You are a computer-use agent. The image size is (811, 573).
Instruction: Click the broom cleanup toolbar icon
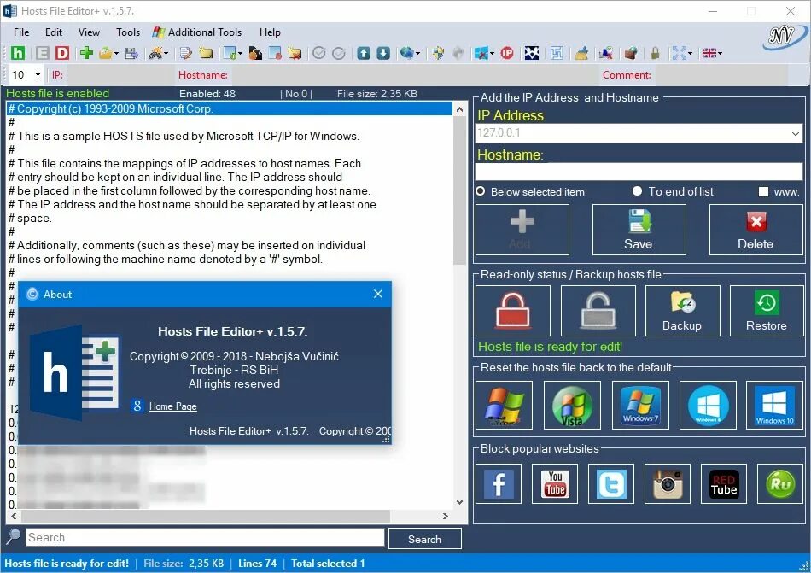click(x=581, y=53)
